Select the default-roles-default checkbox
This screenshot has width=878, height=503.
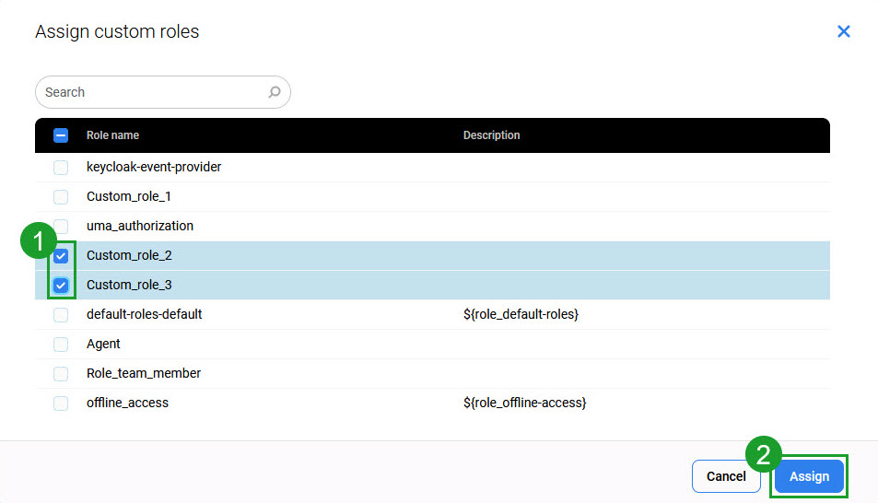61,315
